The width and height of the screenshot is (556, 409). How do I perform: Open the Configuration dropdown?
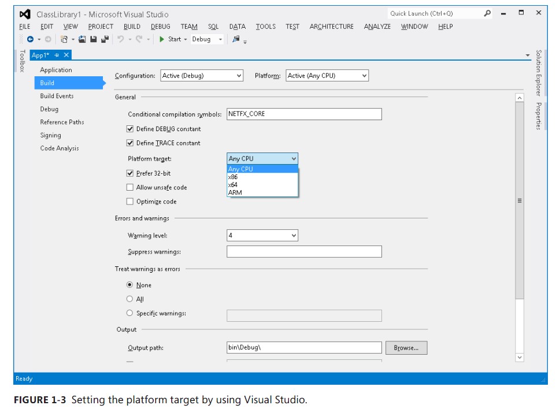[202, 76]
